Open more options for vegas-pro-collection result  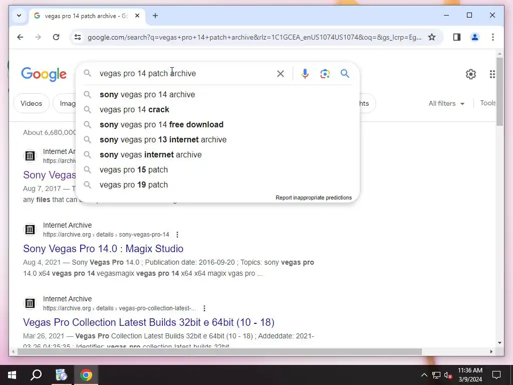(x=204, y=308)
